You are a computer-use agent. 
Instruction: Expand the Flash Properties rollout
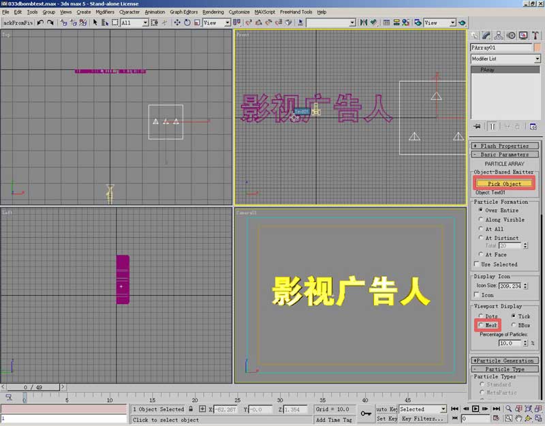(x=504, y=146)
